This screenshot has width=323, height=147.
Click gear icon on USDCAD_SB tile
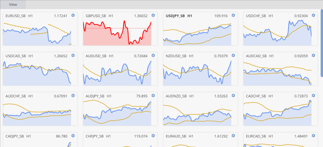[x=73, y=55]
